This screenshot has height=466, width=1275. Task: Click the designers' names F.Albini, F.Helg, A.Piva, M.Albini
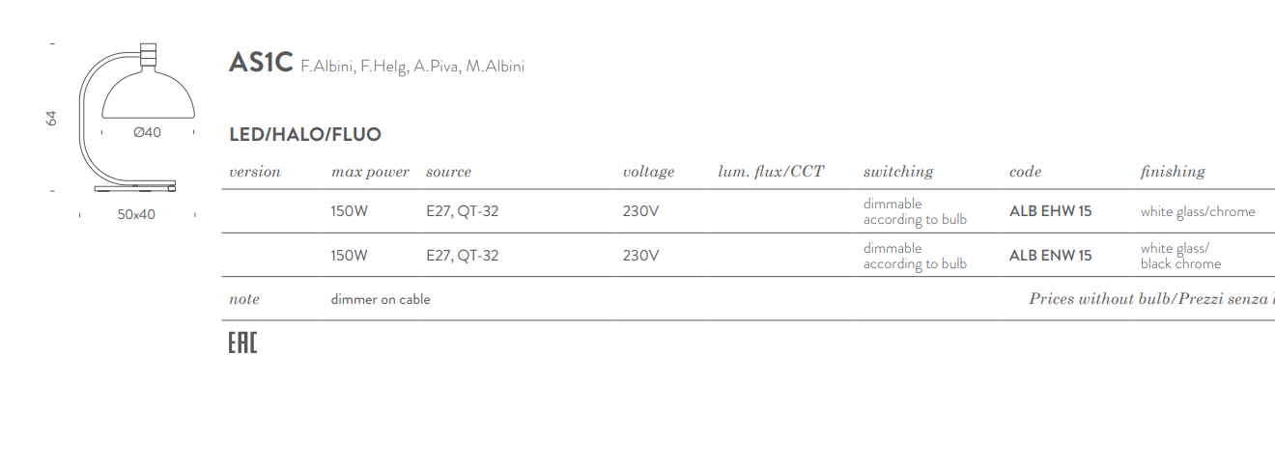point(412,67)
